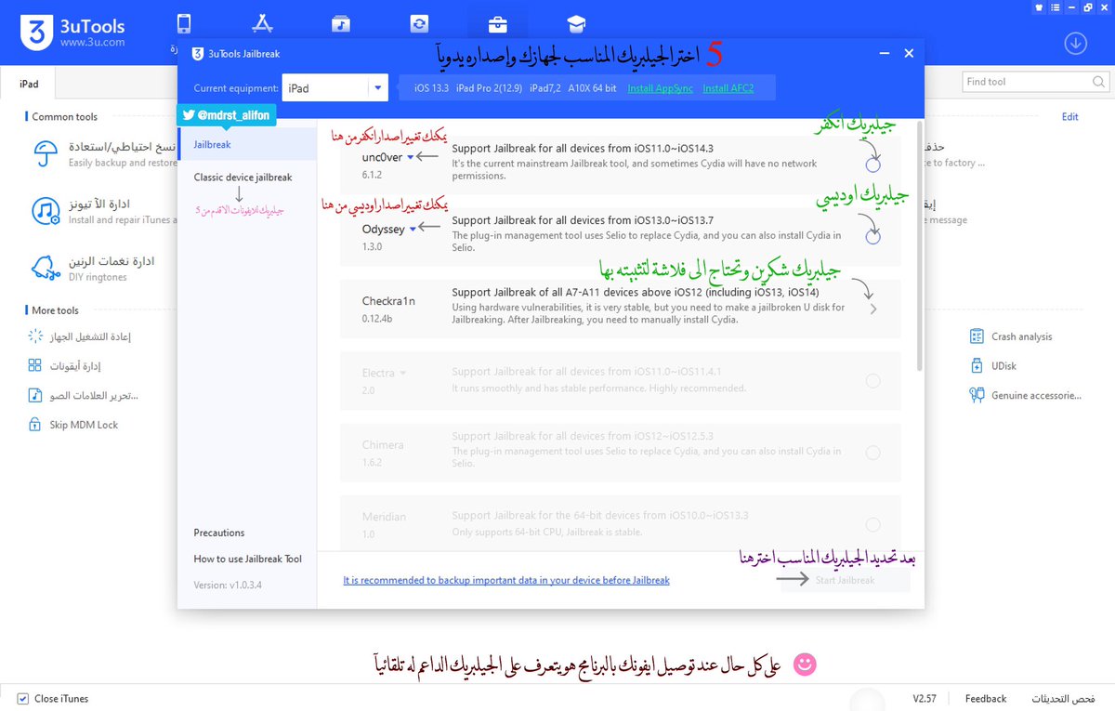The image size is (1115, 711).
Task: Click the iOS 13.3 device info text
Action: pyautogui.click(x=431, y=88)
